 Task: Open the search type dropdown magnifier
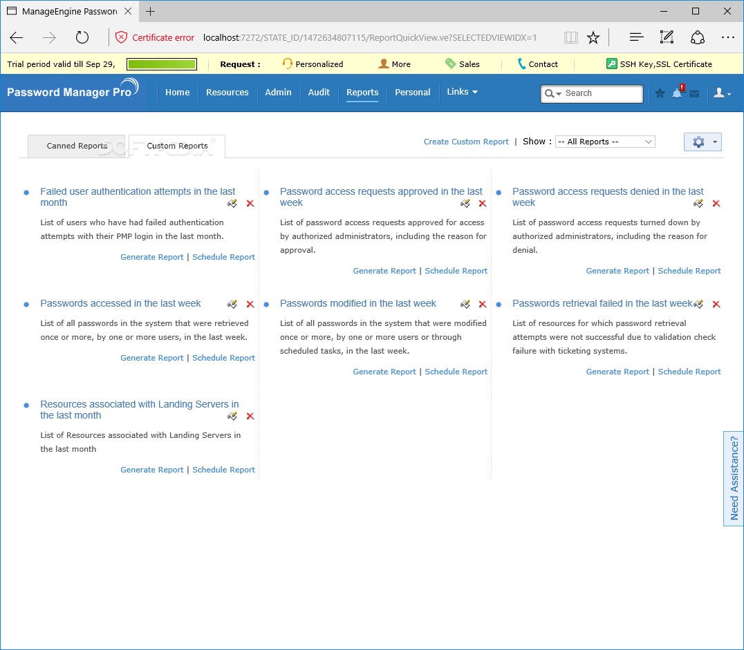tap(552, 93)
